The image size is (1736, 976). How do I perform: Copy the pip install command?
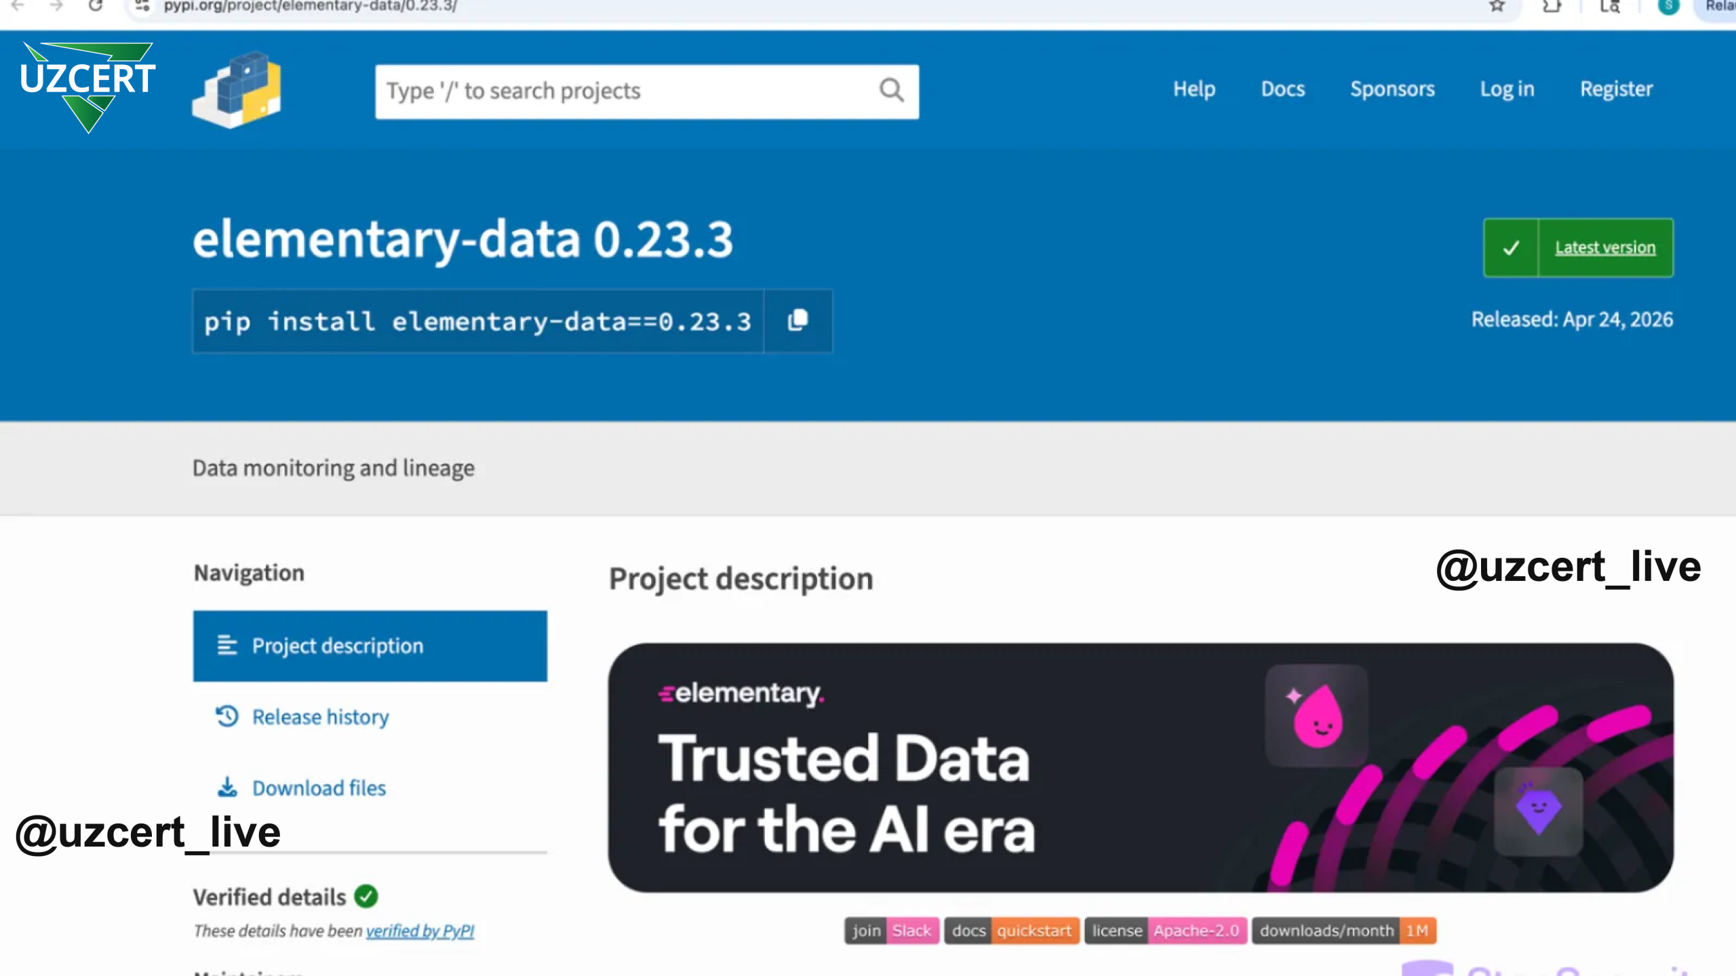[x=798, y=321]
